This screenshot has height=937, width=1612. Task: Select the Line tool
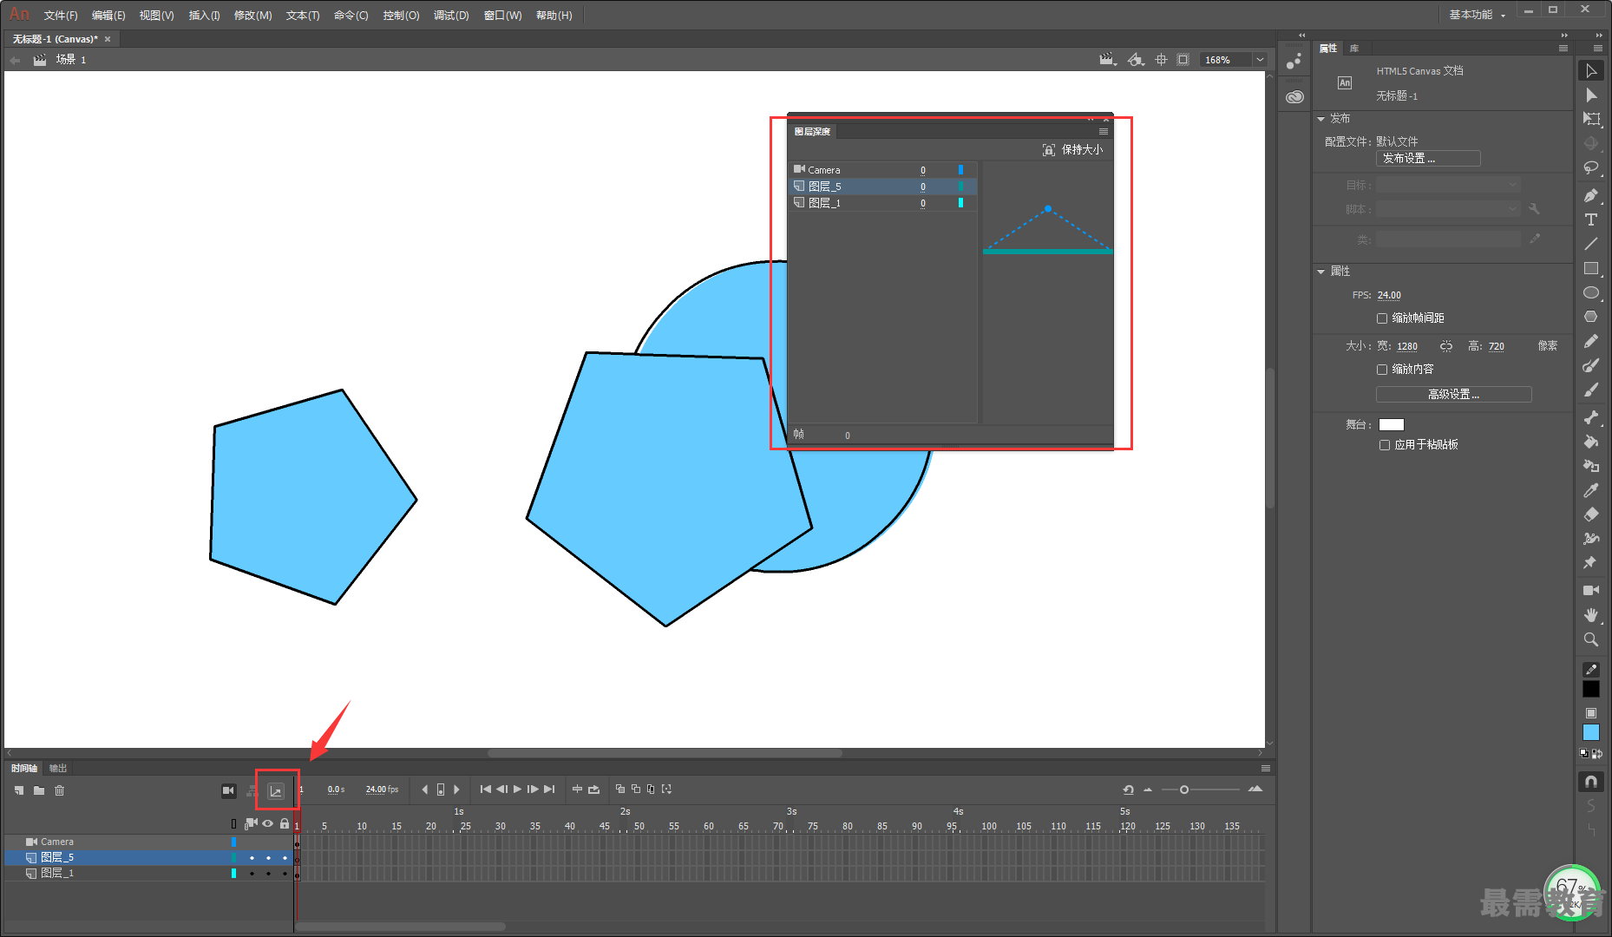point(1590,244)
